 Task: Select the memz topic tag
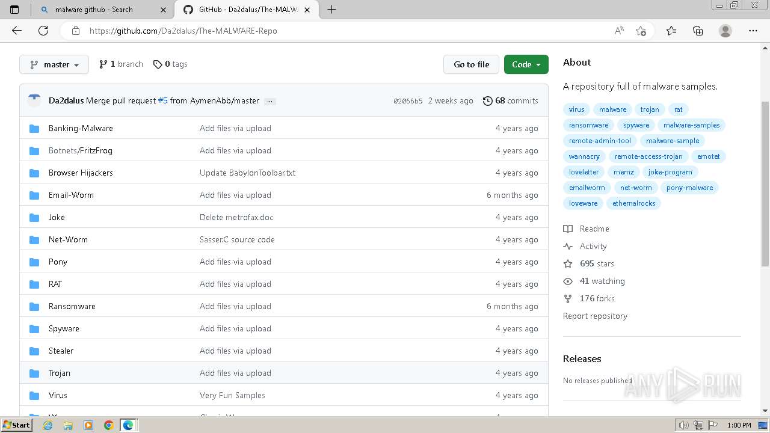click(624, 172)
